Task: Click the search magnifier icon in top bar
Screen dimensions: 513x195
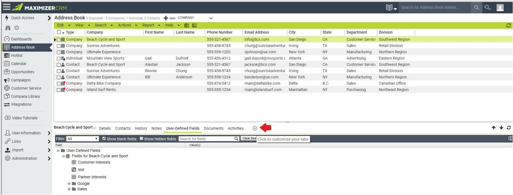Action: click(x=476, y=8)
